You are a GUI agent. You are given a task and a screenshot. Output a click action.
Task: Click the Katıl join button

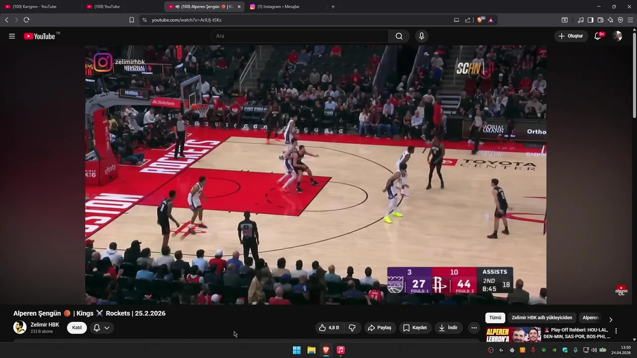coord(77,328)
